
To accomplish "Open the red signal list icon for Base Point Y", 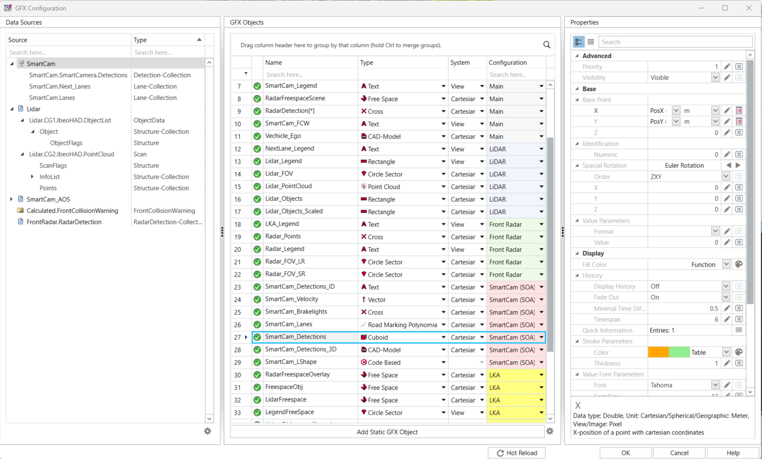I will 739,121.
